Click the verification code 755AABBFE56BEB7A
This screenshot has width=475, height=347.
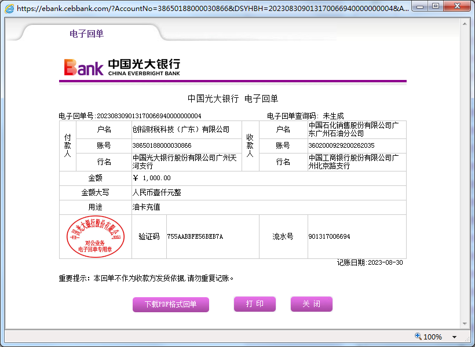(195, 236)
